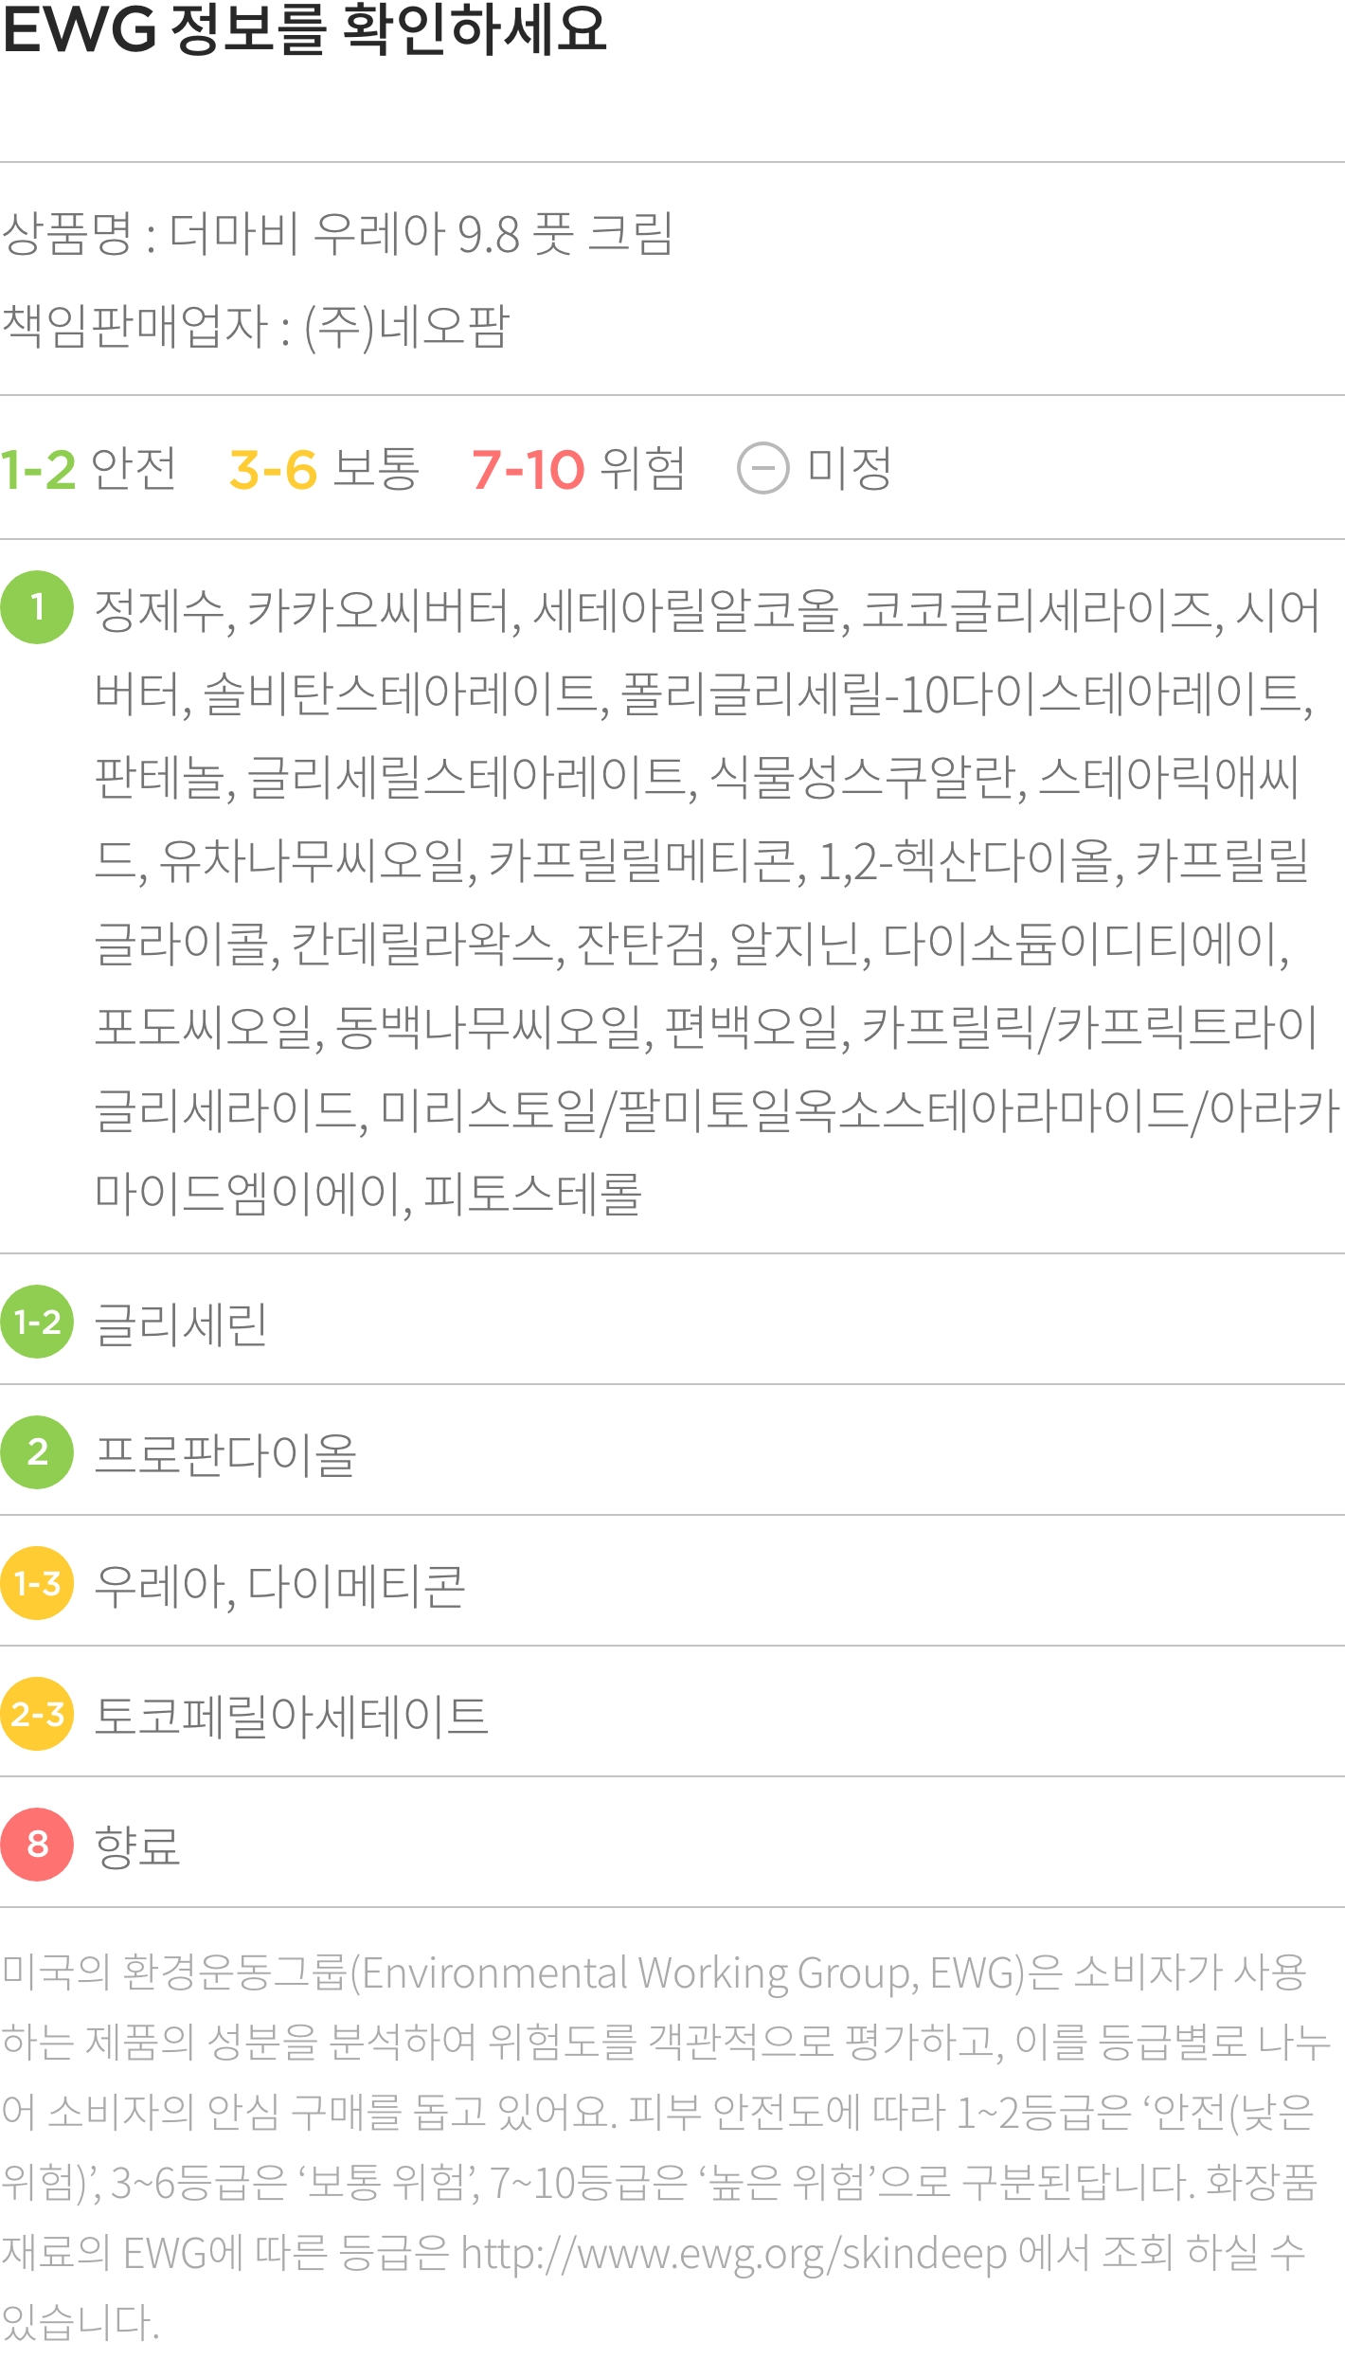Click the green grade 1 badge

37,607
